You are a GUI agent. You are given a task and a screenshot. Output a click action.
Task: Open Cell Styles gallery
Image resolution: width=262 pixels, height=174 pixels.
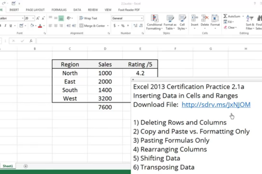(x=182, y=22)
